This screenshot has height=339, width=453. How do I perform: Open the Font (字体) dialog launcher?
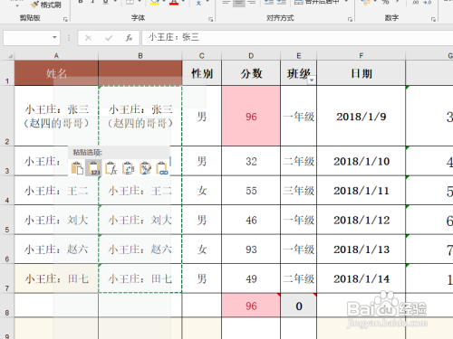tap(210, 19)
